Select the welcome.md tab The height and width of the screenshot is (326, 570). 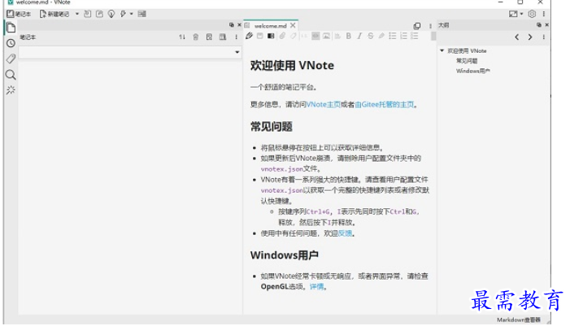coord(271,26)
